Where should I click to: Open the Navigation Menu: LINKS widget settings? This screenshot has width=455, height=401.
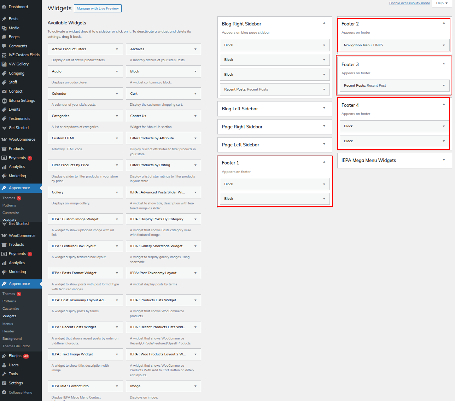[444, 45]
